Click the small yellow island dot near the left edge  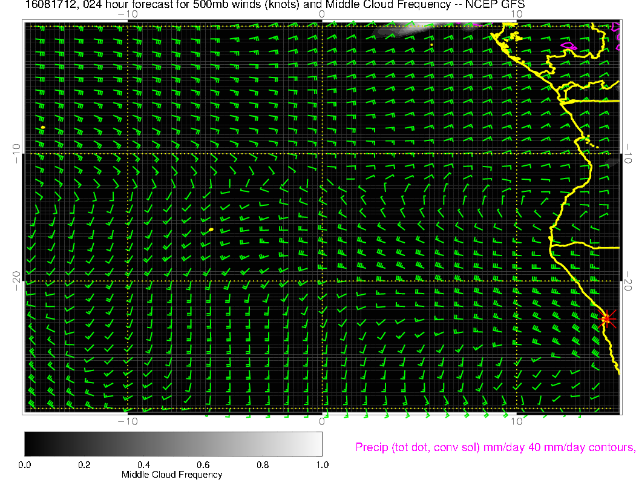click(x=44, y=127)
